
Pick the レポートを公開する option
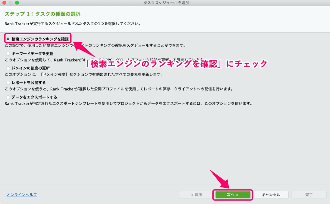(x=8, y=83)
